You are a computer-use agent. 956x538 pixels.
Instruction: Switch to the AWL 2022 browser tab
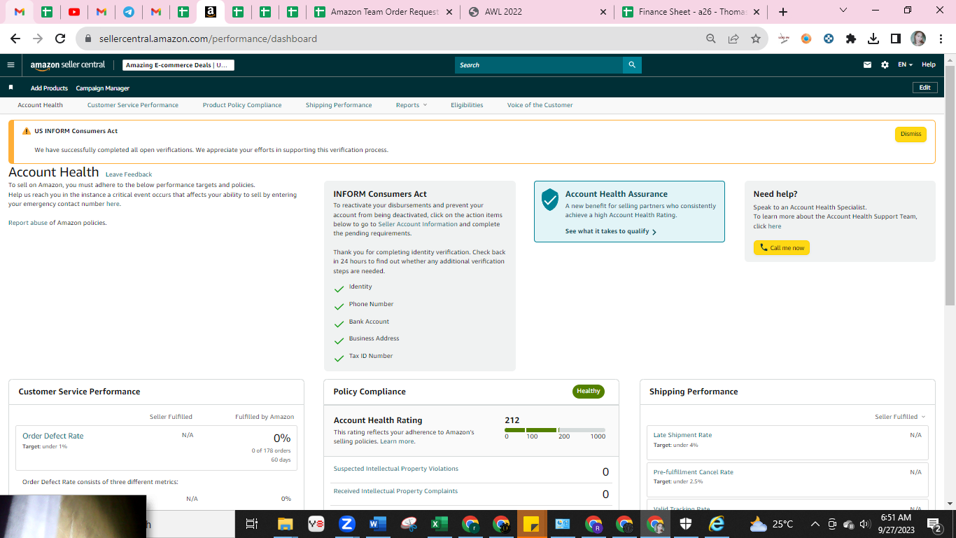point(537,12)
